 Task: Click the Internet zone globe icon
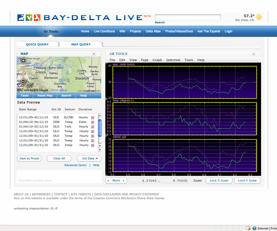click(x=255, y=228)
